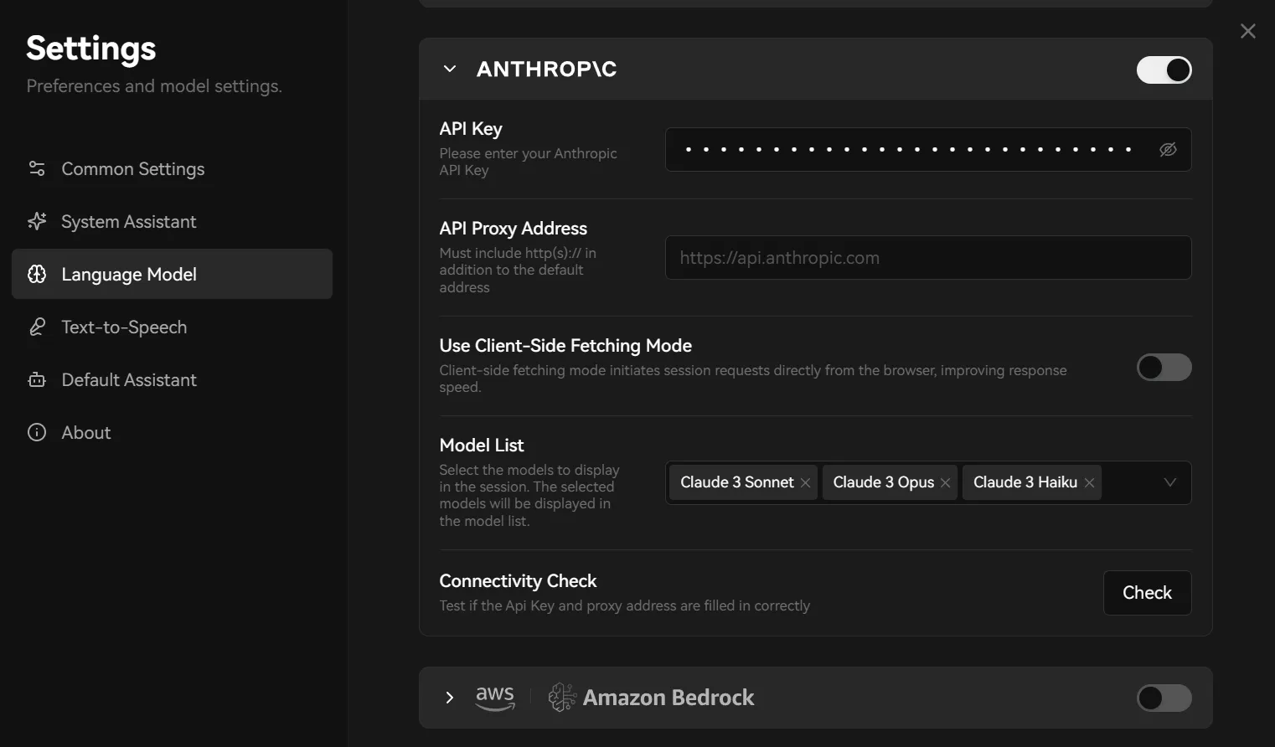
Task: Disable the Anthropic provider switch
Action: coord(1164,70)
